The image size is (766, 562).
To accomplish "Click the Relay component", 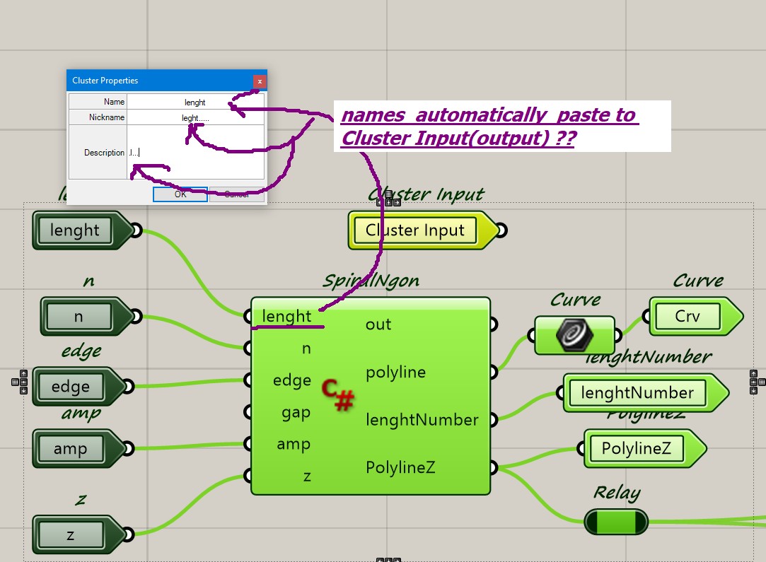I will (x=616, y=522).
